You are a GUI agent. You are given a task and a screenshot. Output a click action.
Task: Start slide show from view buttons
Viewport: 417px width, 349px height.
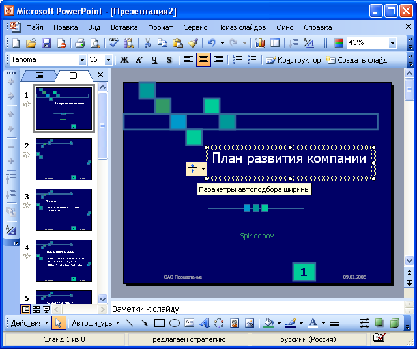46,309
